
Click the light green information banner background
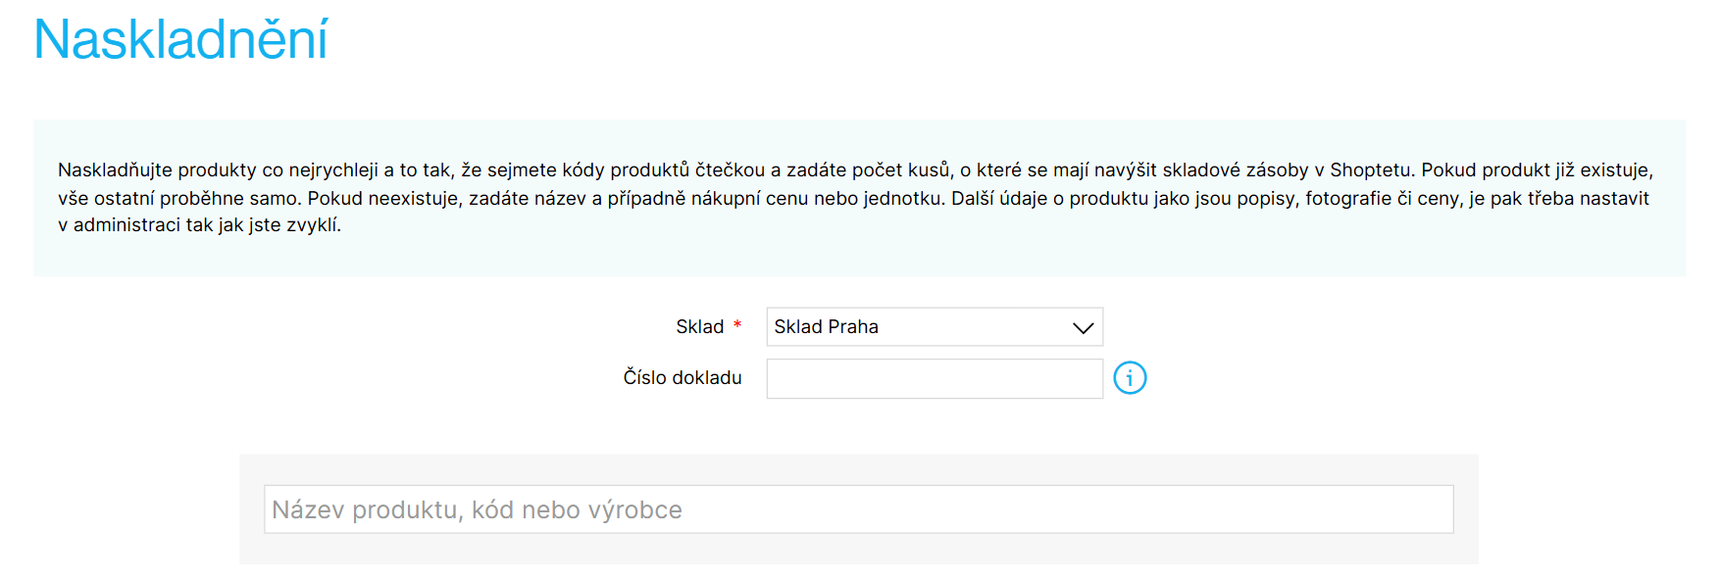pos(859,255)
